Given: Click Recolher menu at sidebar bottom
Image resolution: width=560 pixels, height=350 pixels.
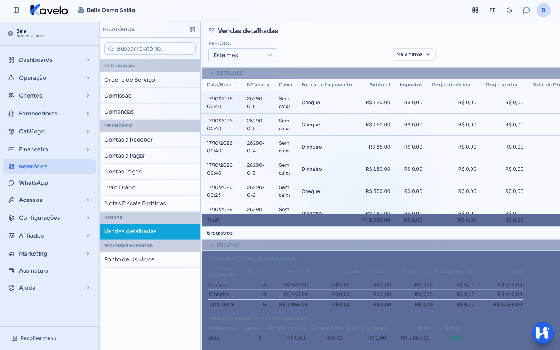Looking at the screenshot, I should (34, 338).
